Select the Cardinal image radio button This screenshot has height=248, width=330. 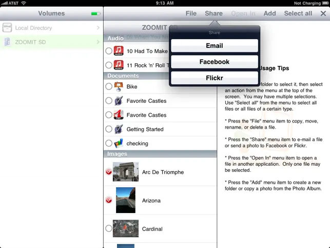point(109,228)
